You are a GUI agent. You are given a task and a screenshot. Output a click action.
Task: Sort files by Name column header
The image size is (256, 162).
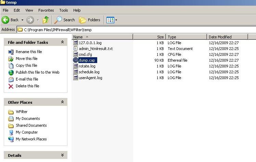click(102, 37)
